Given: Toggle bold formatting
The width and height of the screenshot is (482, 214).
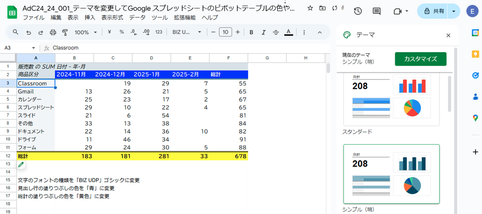Looking at the screenshot, I should [251, 32].
